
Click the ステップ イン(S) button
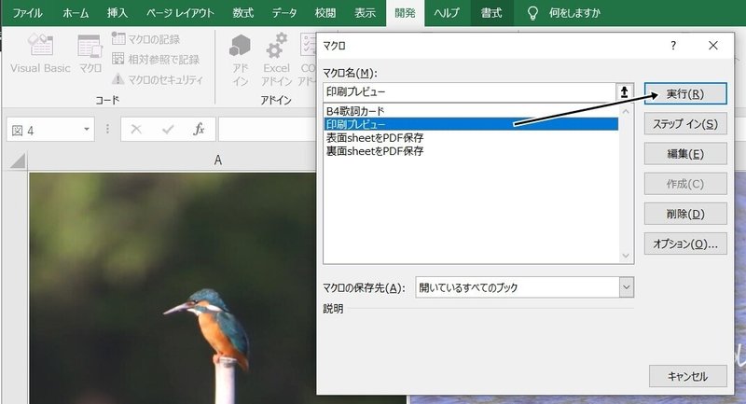[x=685, y=124]
